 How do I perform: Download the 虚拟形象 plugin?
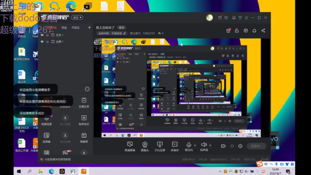tap(65, 138)
